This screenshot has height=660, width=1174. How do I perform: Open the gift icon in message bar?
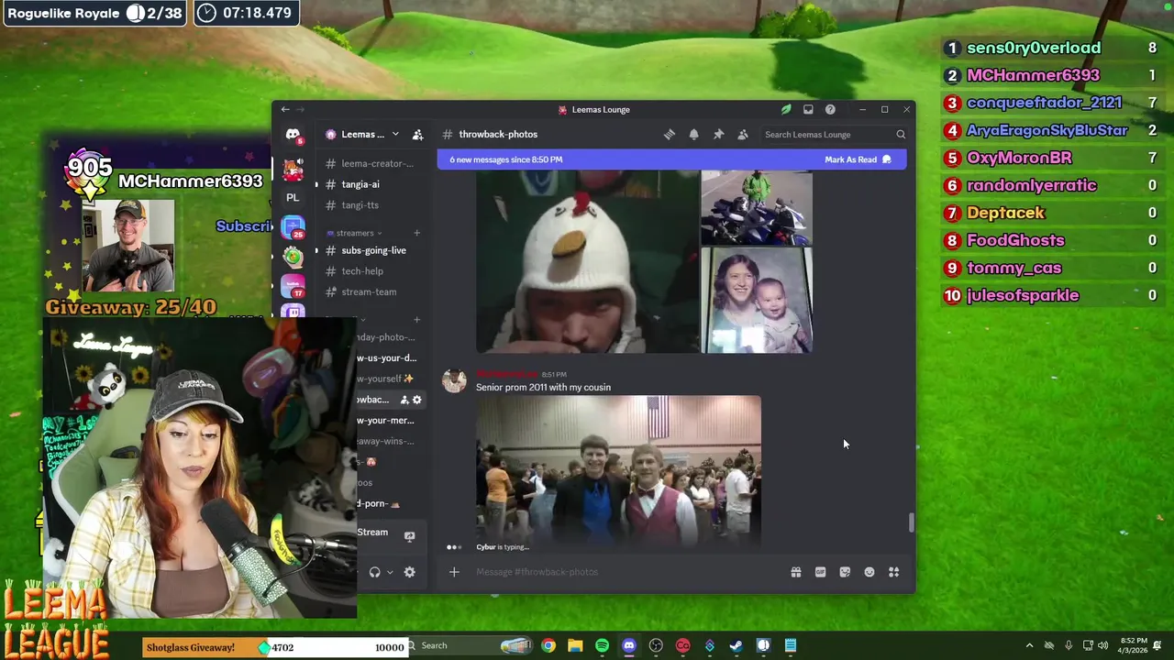coord(796,572)
